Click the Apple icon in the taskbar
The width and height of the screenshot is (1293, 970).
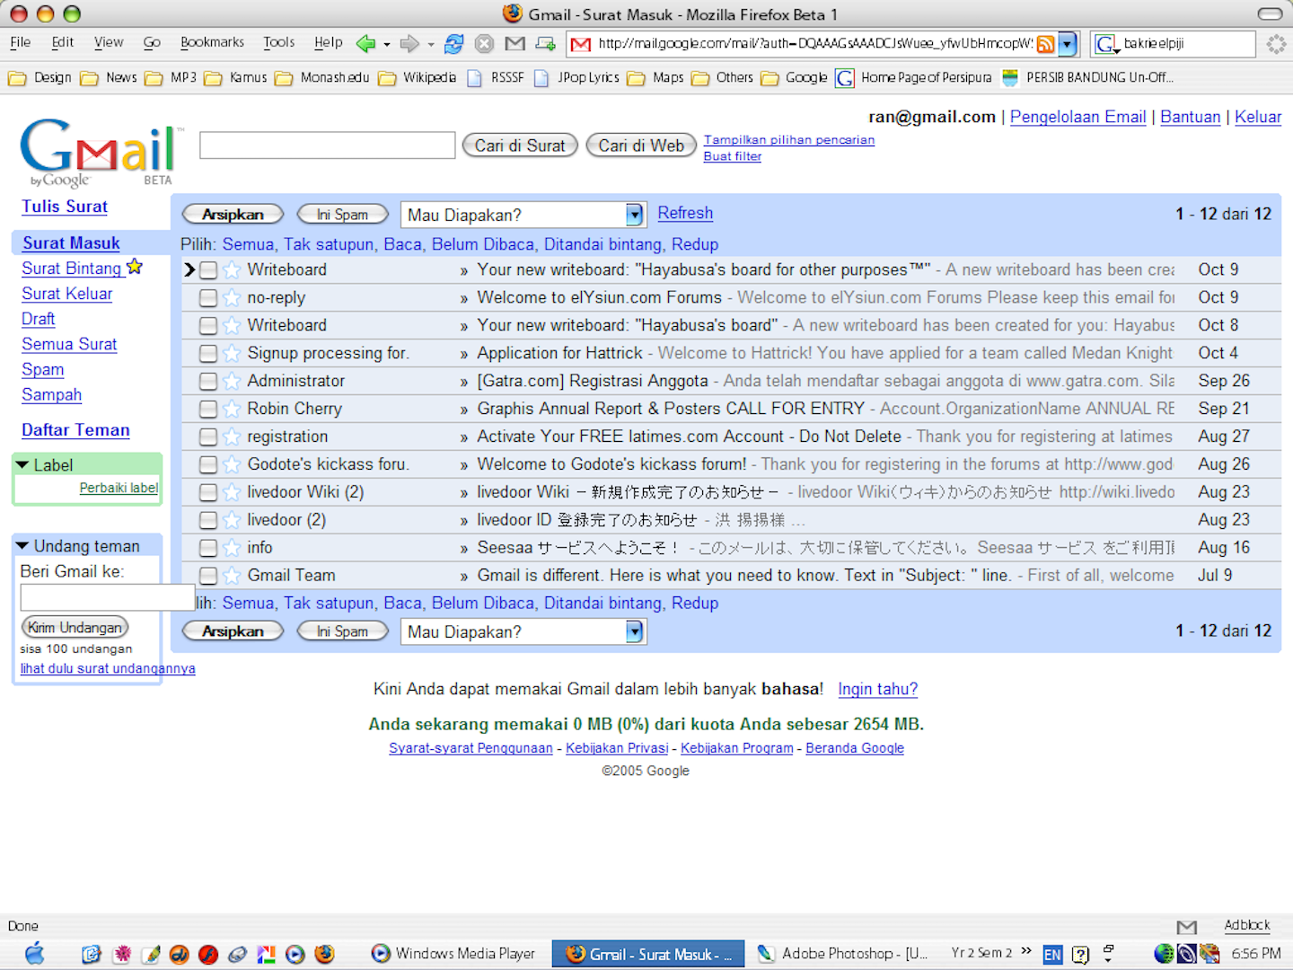(x=34, y=953)
